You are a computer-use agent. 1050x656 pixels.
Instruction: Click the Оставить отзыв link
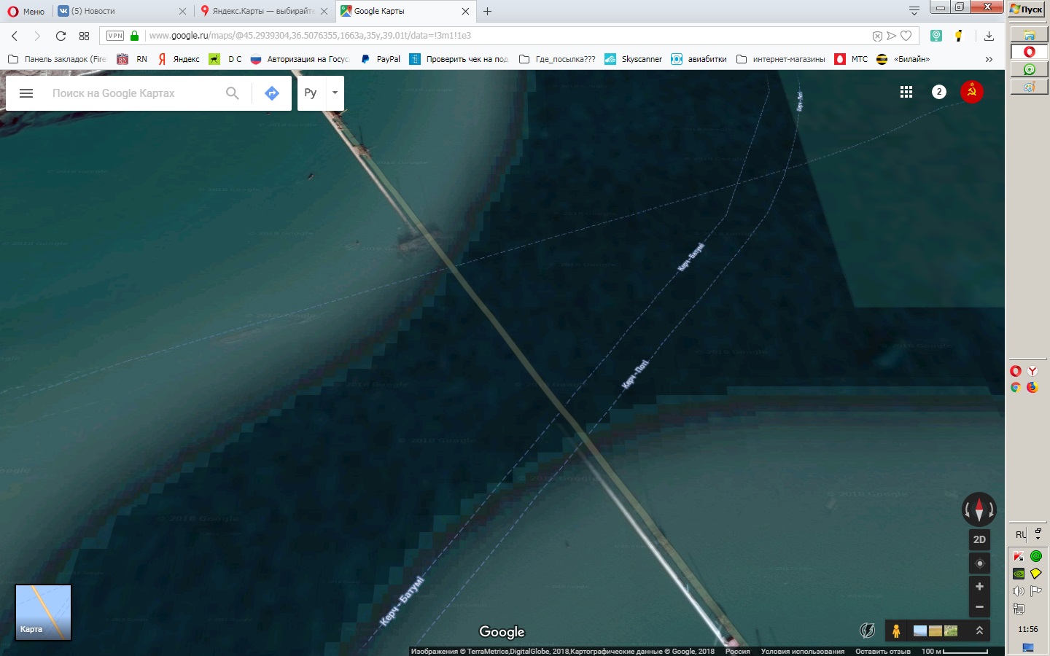click(x=882, y=652)
